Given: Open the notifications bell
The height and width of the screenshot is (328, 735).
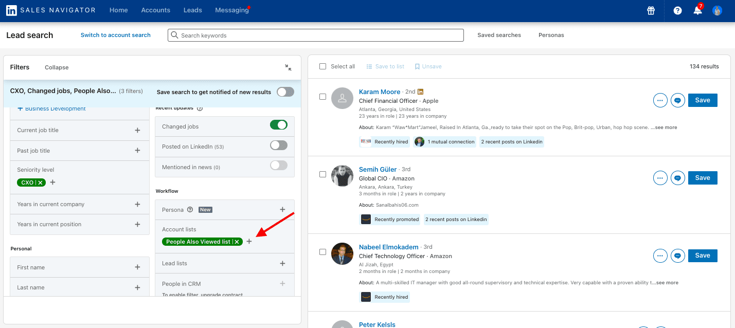Looking at the screenshot, I should (x=697, y=10).
